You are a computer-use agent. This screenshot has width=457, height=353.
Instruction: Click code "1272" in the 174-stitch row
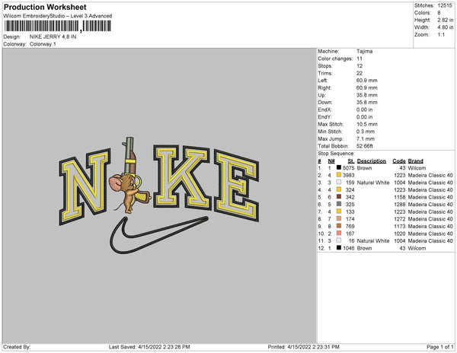tap(400, 219)
